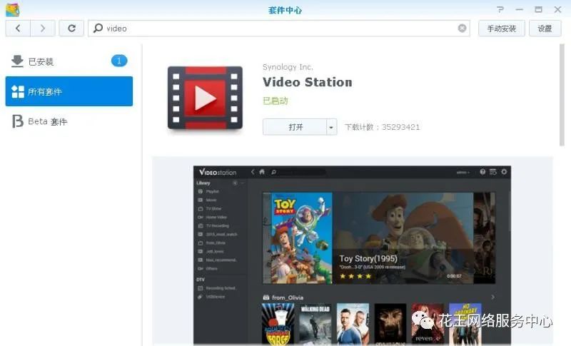
Task: Click the search magnifier icon
Action: click(x=98, y=28)
